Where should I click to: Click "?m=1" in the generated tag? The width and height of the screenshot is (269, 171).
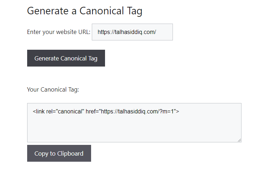coord(165,112)
